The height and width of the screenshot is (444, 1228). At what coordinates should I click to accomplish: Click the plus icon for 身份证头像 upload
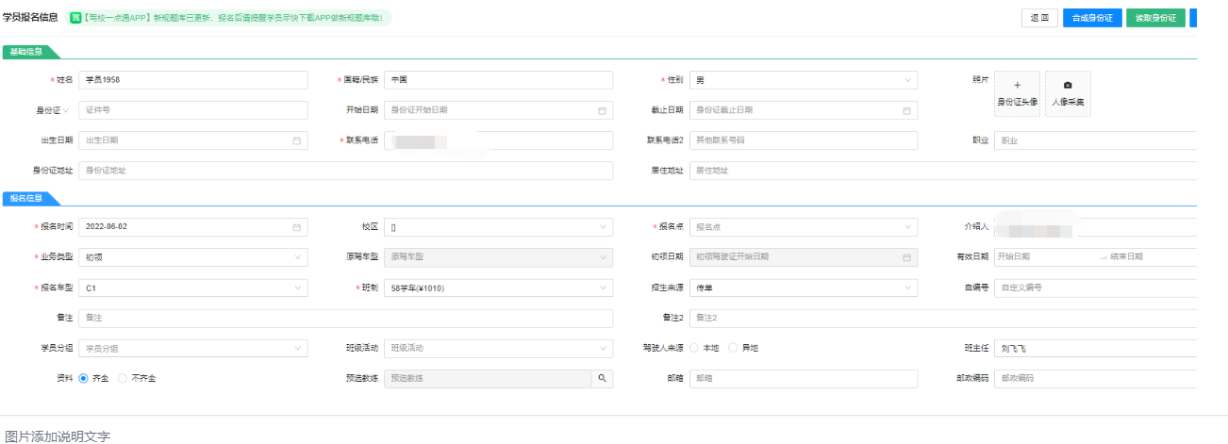click(x=1018, y=86)
